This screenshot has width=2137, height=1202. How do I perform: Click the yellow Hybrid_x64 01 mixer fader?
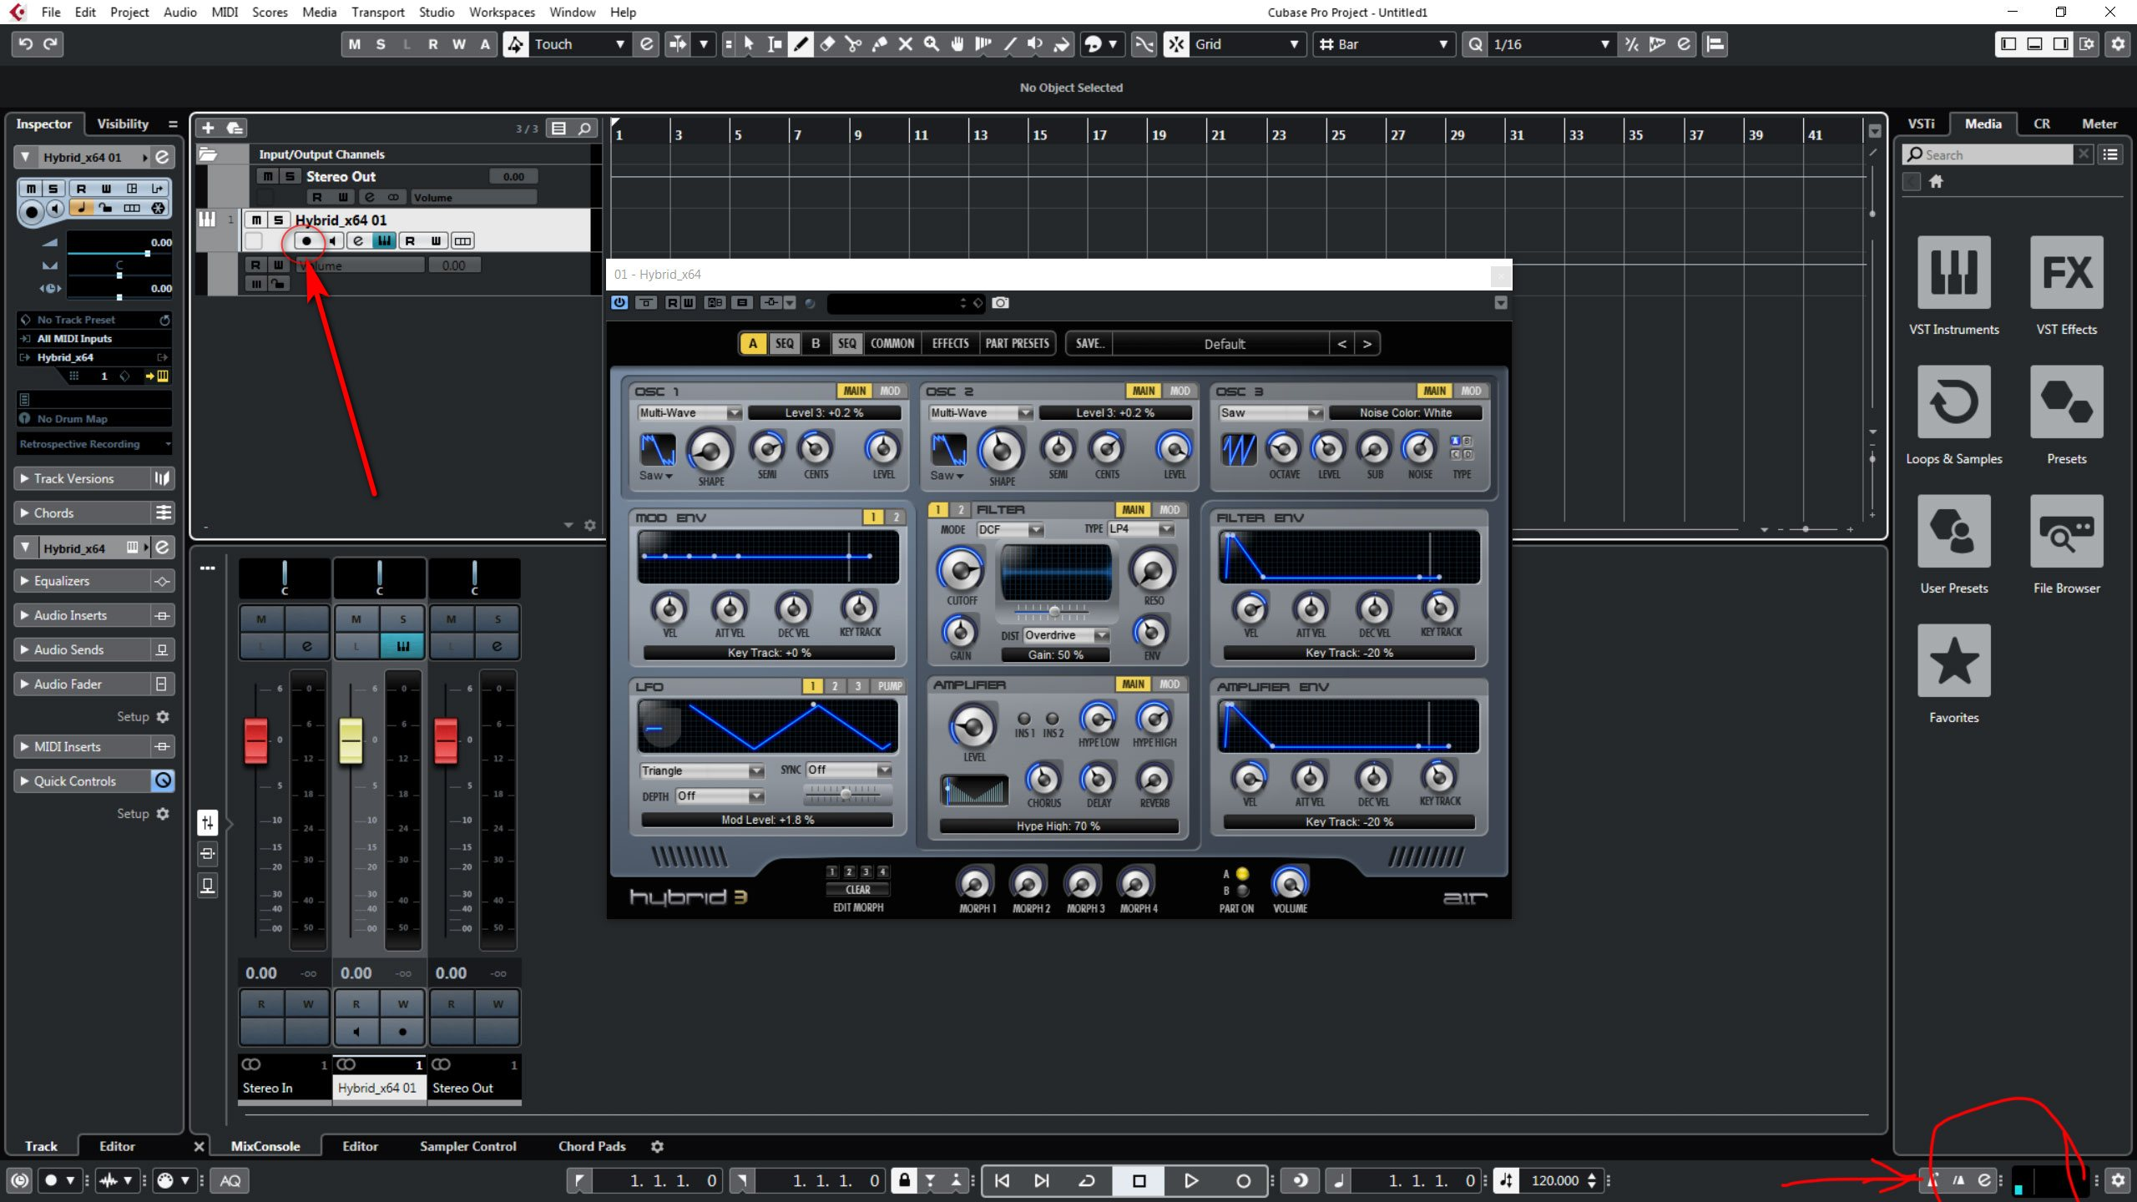click(351, 740)
